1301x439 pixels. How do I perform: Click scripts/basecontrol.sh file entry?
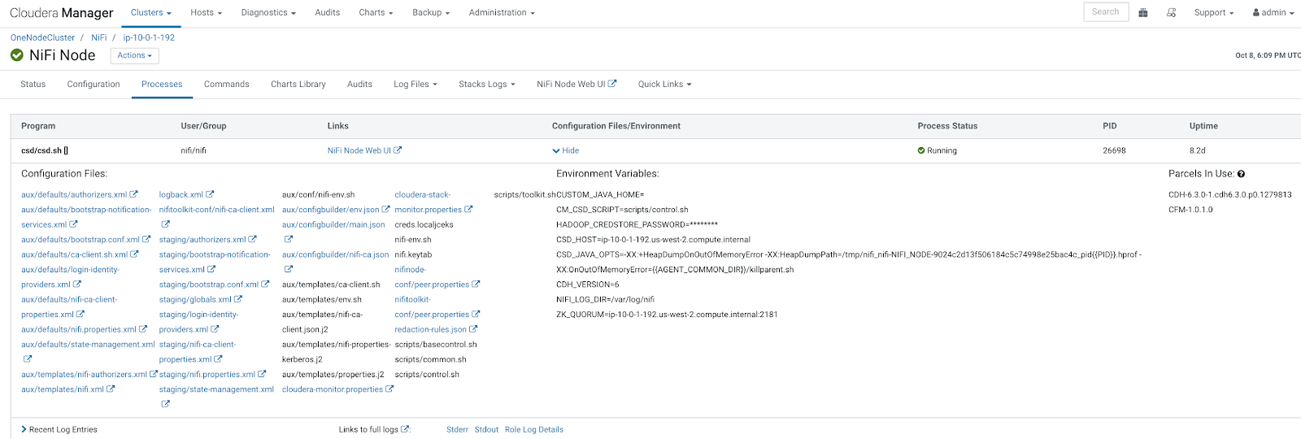(436, 345)
